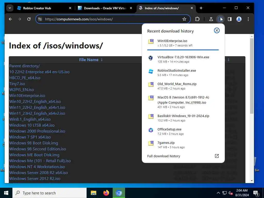Click Windows NT 4 Workstation.iso link
264x198 pixels.
[x=37, y=167]
